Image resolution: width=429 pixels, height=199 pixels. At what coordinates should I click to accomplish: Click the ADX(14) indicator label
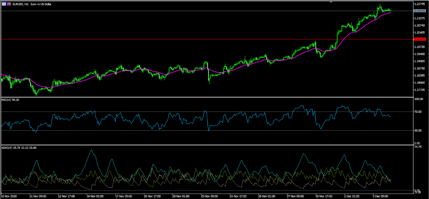[x=19, y=148]
